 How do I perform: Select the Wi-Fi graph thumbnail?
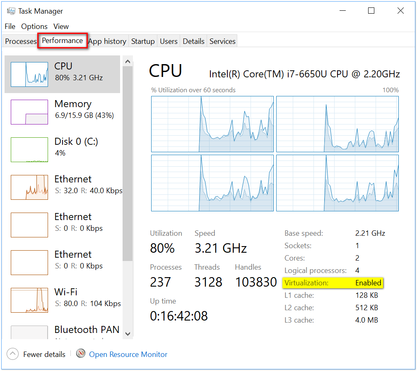pyautogui.click(x=29, y=300)
